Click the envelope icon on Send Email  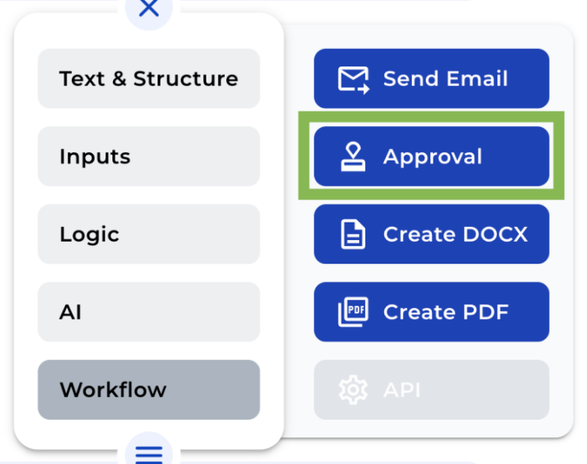(353, 79)
